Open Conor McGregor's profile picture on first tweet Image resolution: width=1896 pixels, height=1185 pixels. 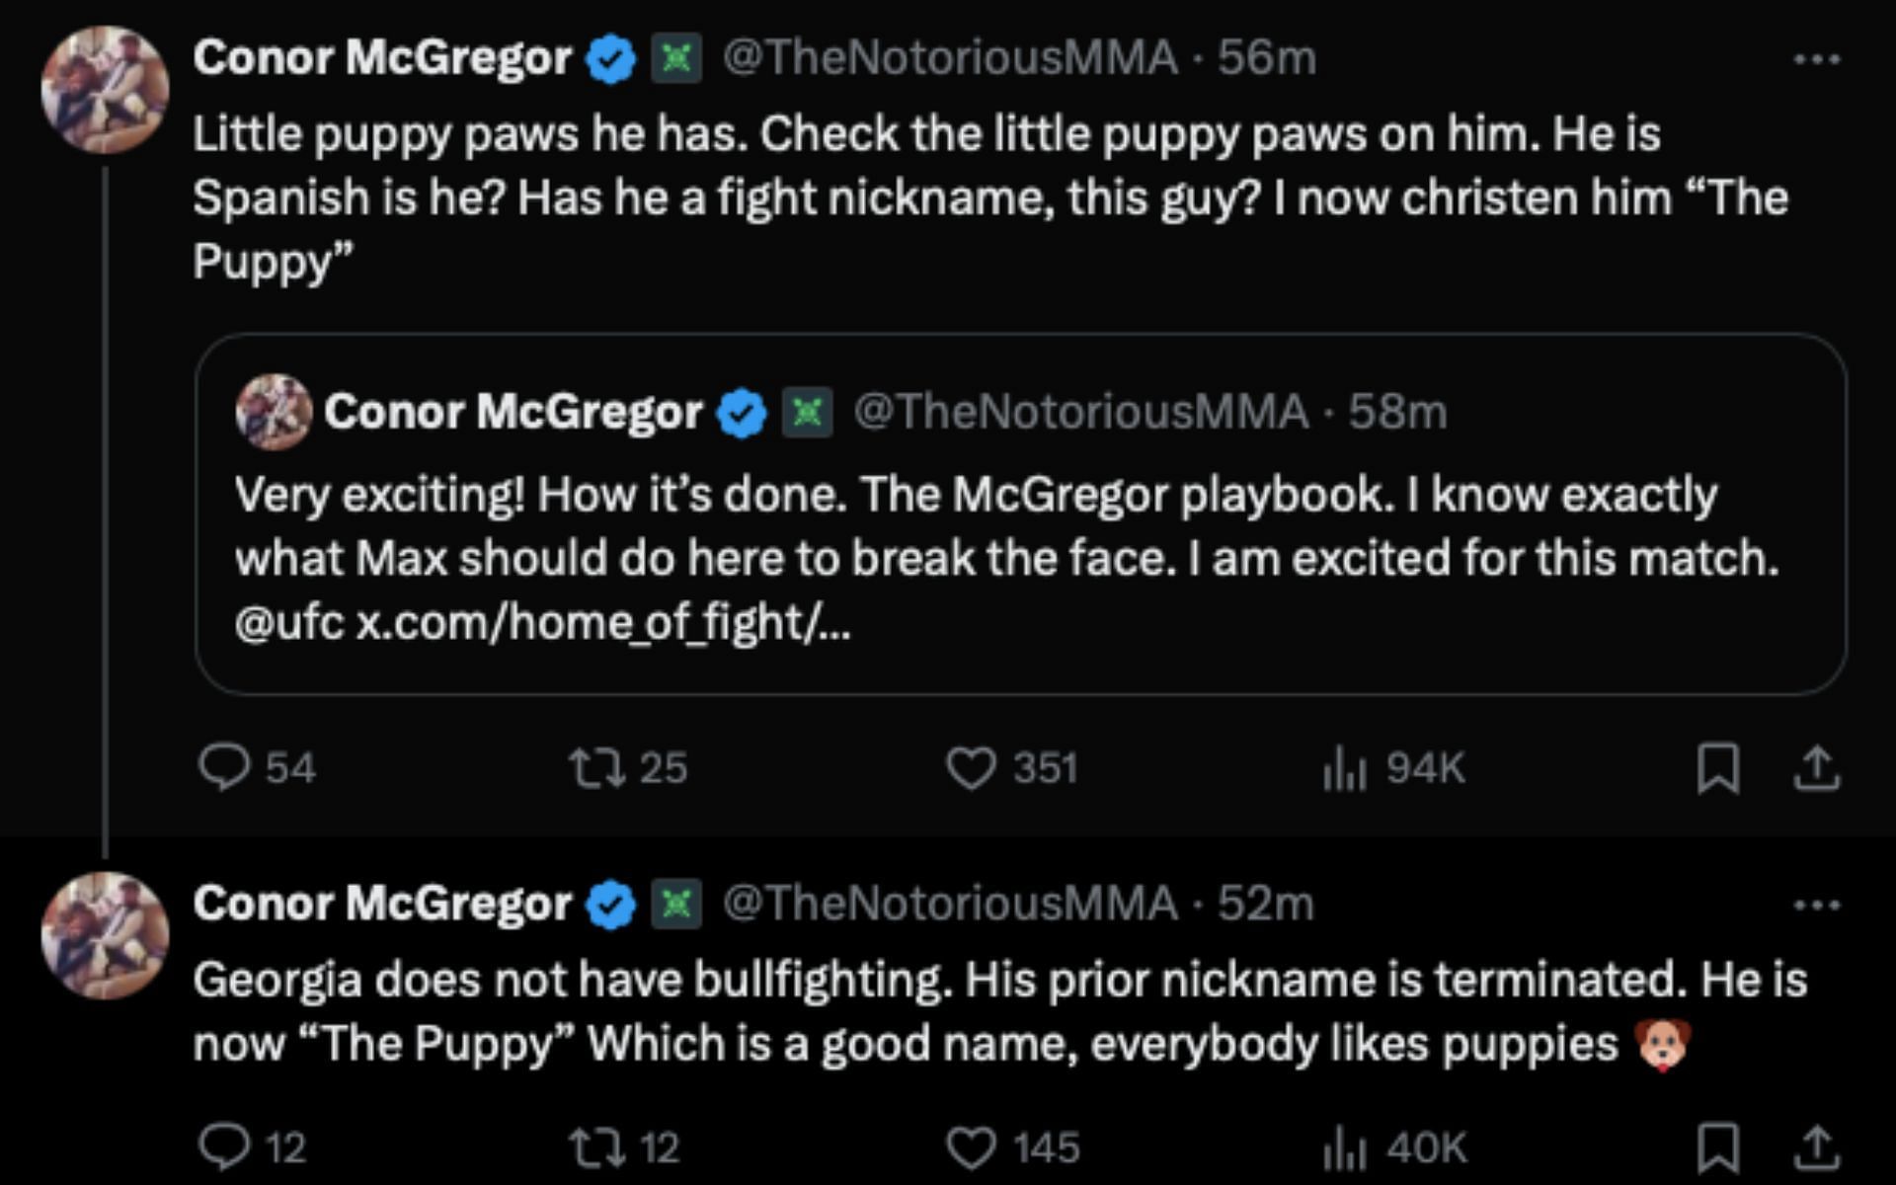coord(105,90)
